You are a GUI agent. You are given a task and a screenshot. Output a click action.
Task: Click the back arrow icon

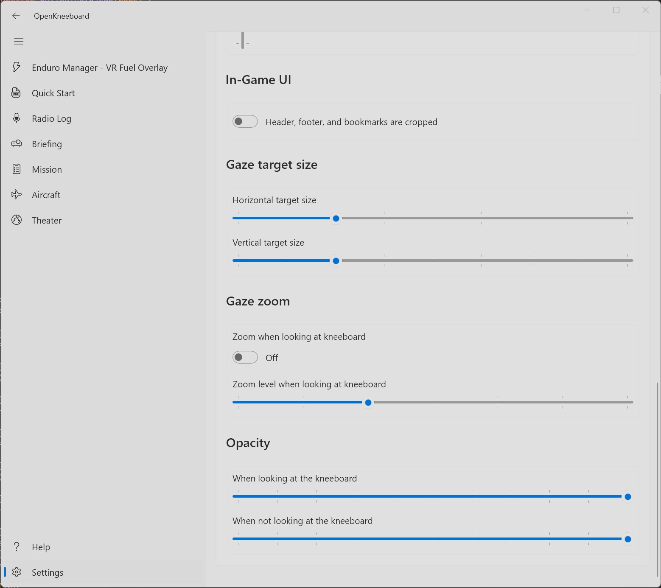pos(16,16)
